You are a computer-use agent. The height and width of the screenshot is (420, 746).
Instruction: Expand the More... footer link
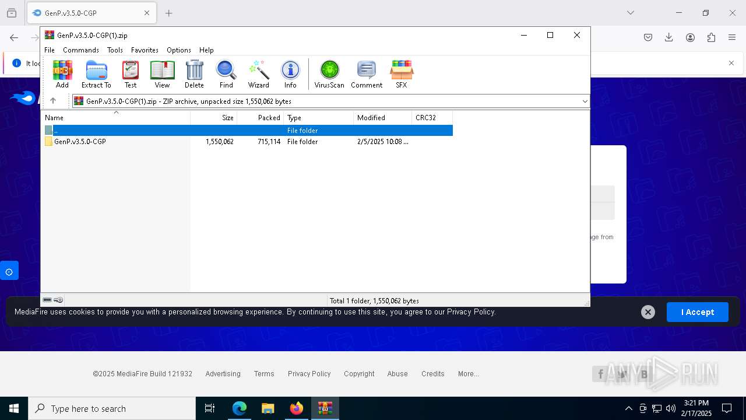click(469, 374)
